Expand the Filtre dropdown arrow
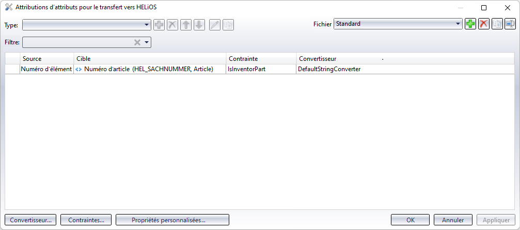The width and height of the screenshot is (520, 230). pos(147,42)
